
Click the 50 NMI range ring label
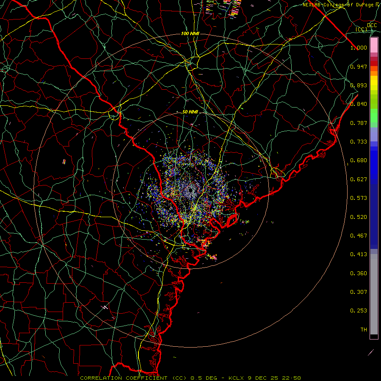[x=190, y=112]
